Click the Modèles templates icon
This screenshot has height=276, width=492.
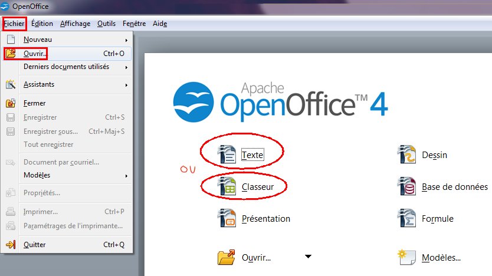(x=407, y=257)
